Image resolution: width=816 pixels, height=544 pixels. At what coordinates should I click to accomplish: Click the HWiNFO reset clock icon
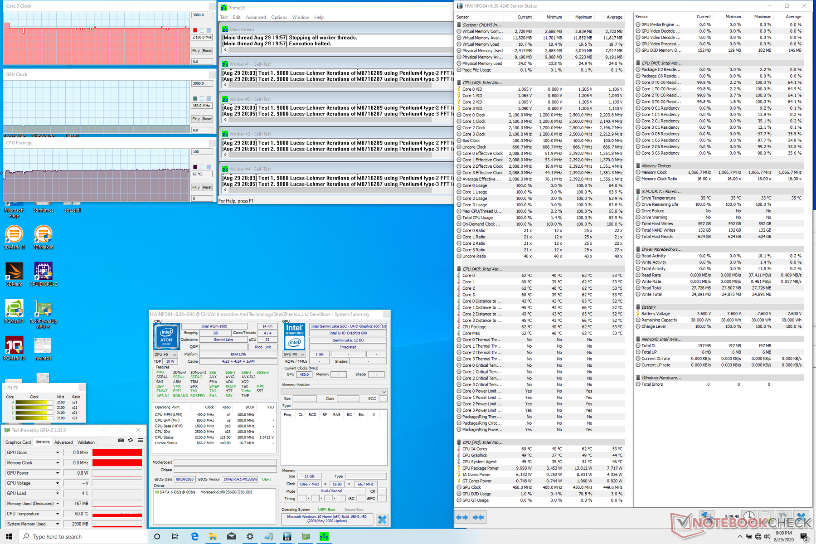tap(749, 517)
